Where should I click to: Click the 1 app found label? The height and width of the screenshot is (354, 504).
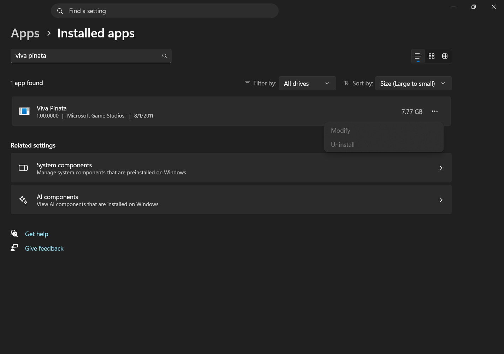click(x=27, y=83)
